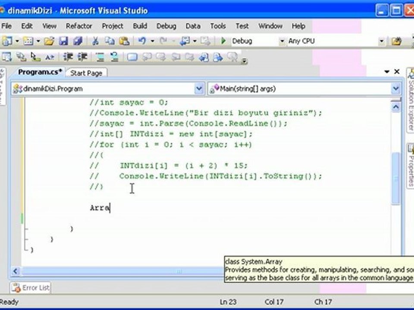Open the Tools menu
This screenshot has height=310, width=414.
point(218,26)
